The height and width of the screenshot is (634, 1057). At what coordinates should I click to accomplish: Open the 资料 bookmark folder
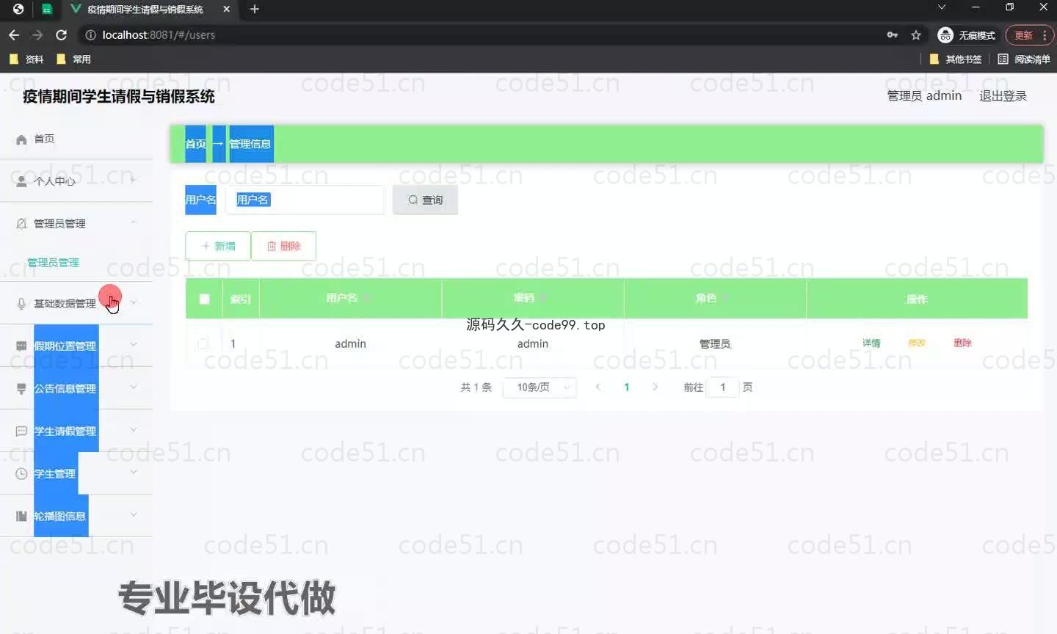[x=26, y=59]
